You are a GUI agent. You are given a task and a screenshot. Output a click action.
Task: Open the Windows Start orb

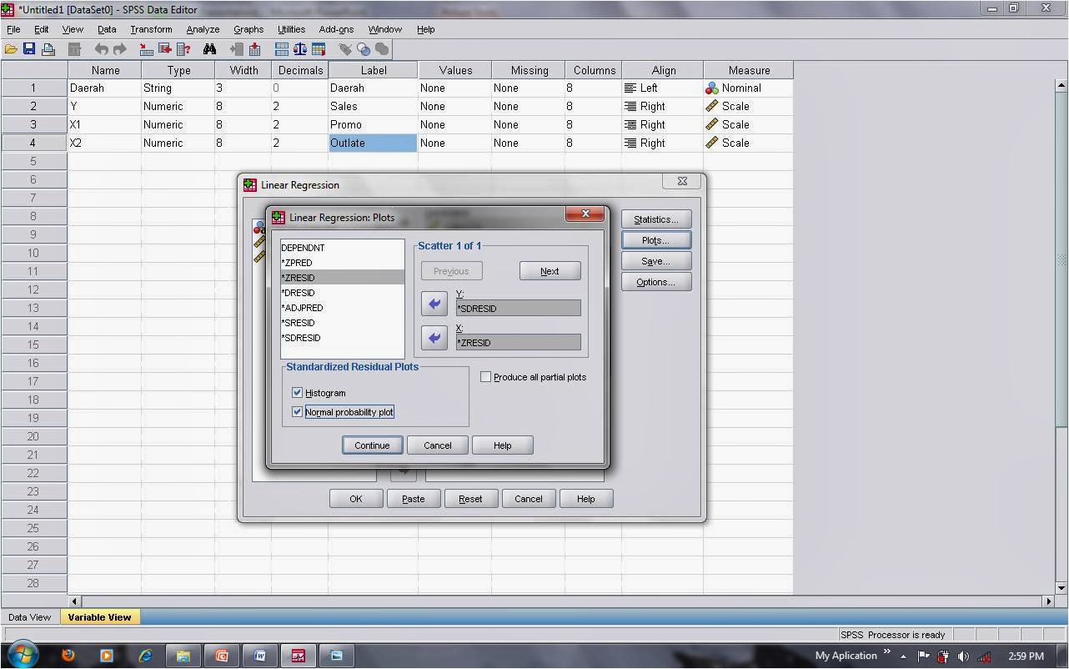pos(23,655)
